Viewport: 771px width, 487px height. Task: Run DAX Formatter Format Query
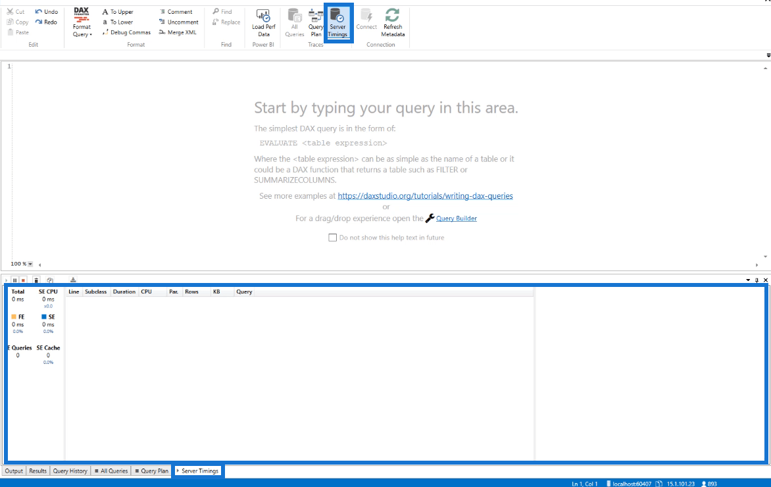tap(82, 22)
